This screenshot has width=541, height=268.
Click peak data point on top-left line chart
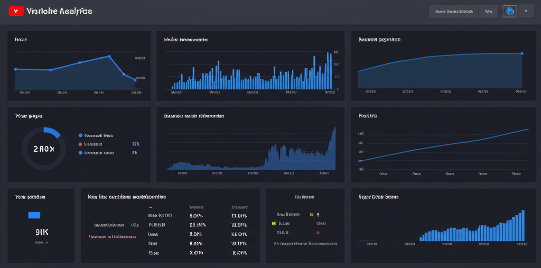[109, 56]
